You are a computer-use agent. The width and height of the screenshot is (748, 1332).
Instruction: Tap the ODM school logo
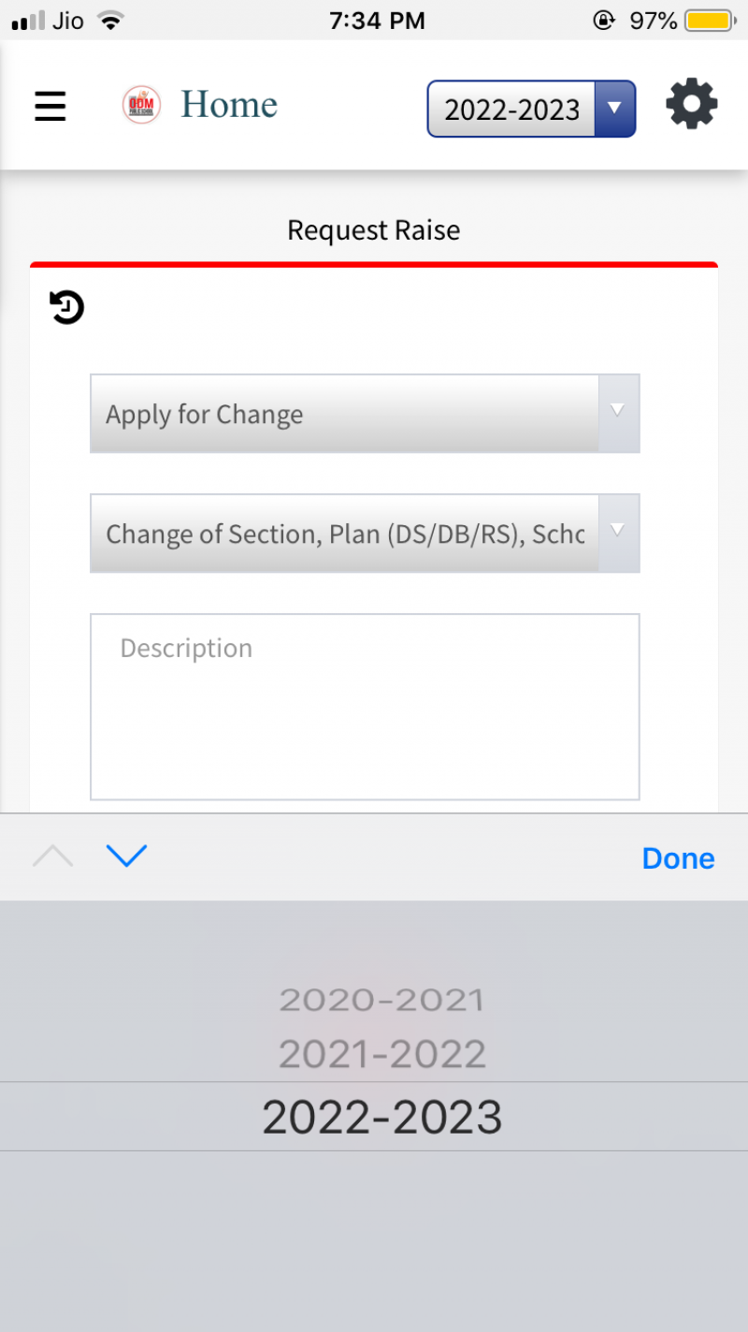142,105
